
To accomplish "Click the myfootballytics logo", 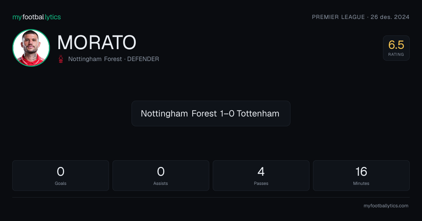I will point(37,17).
